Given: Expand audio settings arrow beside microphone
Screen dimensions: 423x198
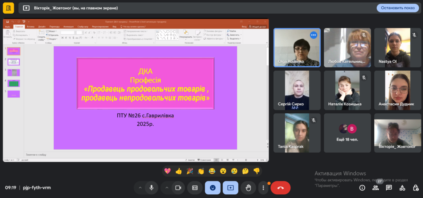Looking at the screenshot, I should 140,188.
